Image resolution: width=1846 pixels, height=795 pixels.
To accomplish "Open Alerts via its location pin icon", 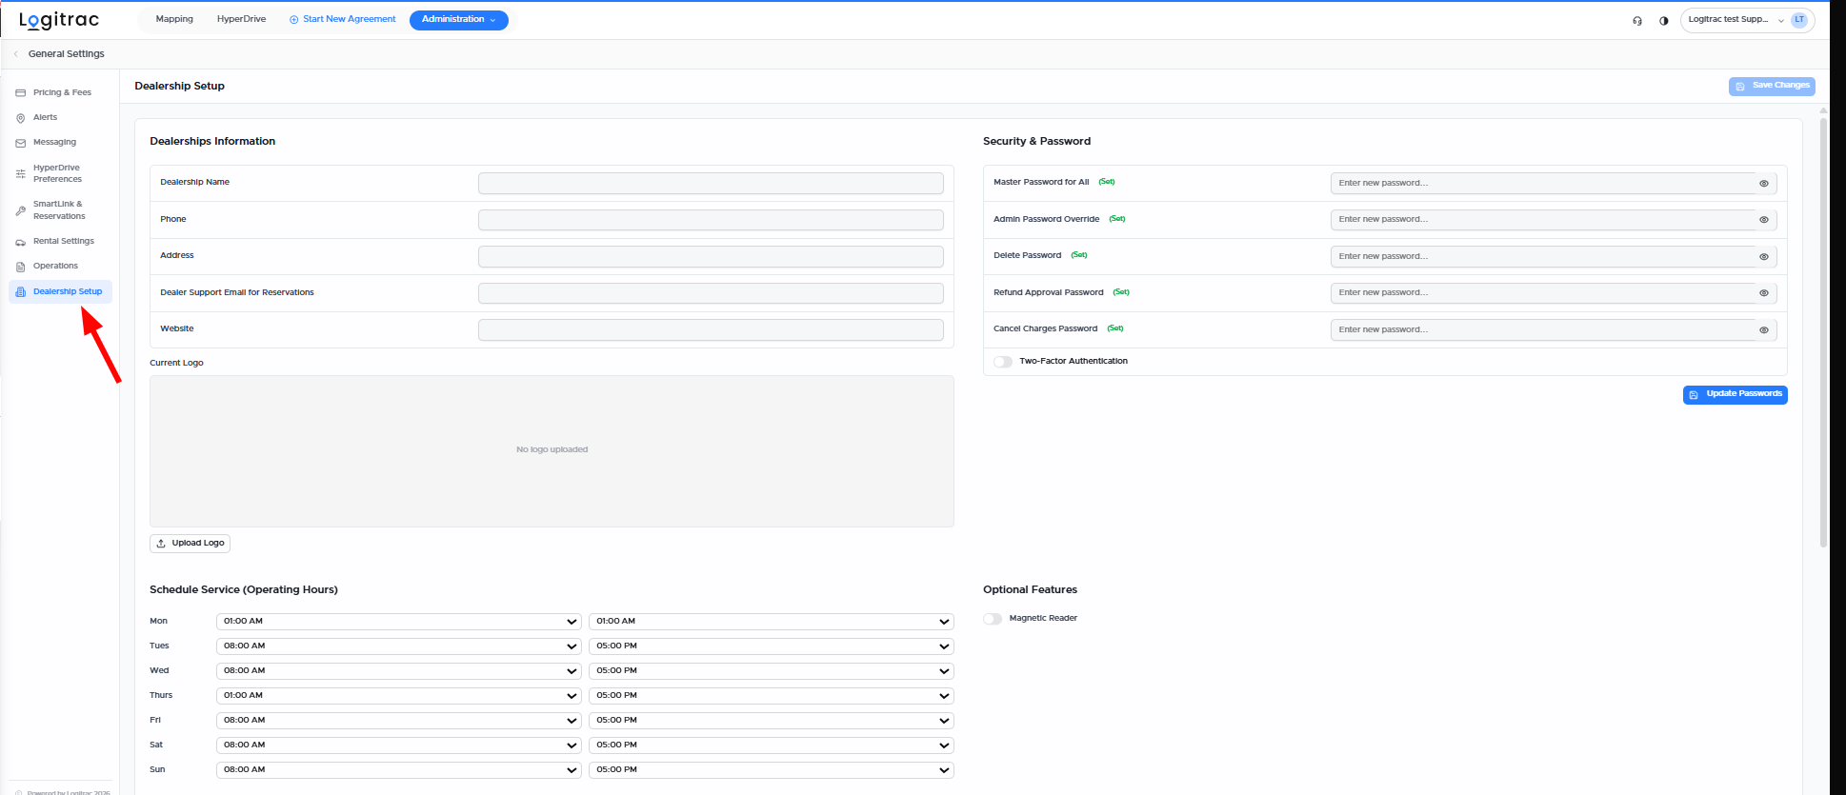I will point(20,118).
